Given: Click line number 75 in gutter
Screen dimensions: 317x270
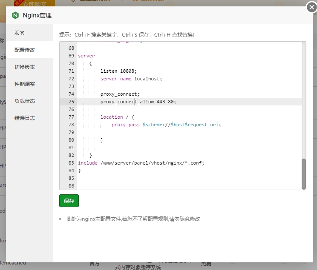Looking at the screenshot, I should 71,102.
